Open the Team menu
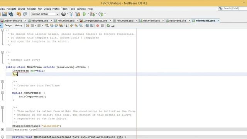This screenshot has width=247, height=139. pos(64,8)
